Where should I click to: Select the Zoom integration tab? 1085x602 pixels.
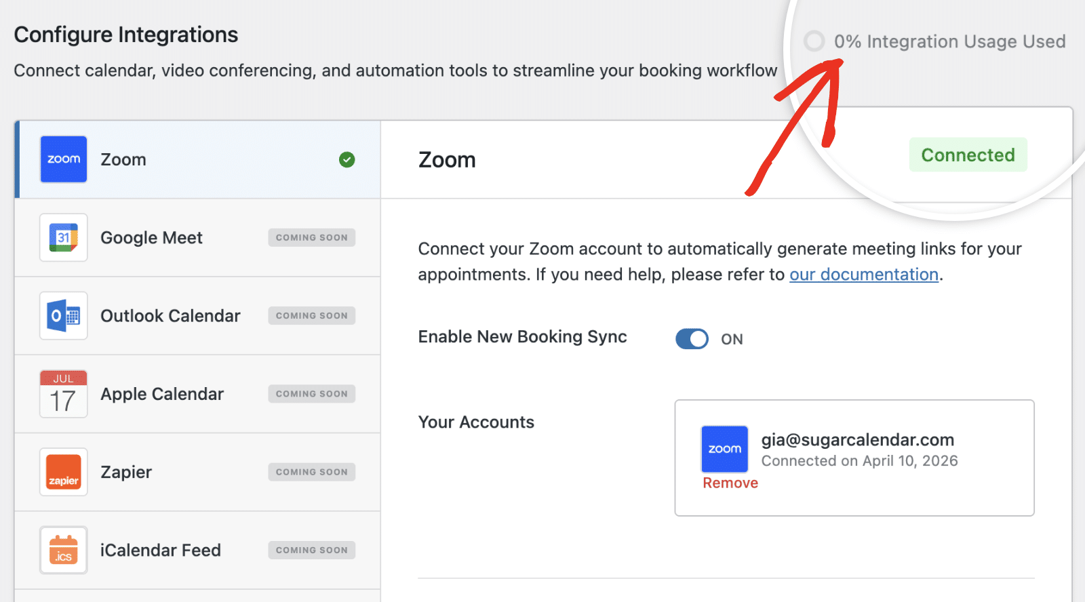point(197,159)
